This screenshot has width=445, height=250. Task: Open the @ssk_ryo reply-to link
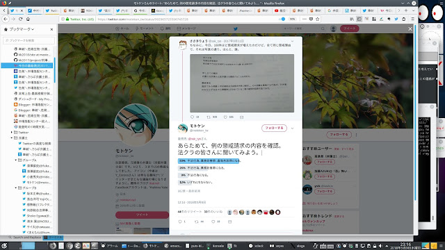coord(195,139)
